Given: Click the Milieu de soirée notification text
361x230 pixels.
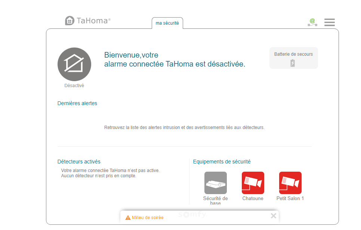Looking at the screenshot, I should pos(148,217).
